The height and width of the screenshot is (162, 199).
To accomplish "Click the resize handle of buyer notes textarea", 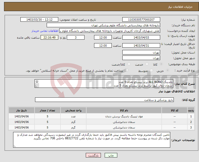I will (14, 146).
